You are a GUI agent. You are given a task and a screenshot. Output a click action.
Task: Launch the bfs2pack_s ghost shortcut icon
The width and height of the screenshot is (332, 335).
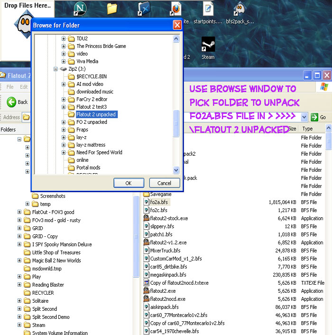[240, 9]
